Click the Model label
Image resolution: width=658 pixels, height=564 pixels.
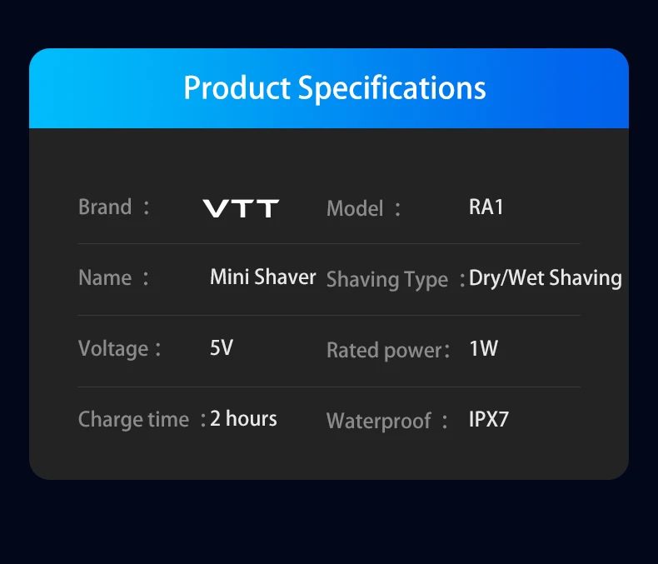tap(355, 208)
